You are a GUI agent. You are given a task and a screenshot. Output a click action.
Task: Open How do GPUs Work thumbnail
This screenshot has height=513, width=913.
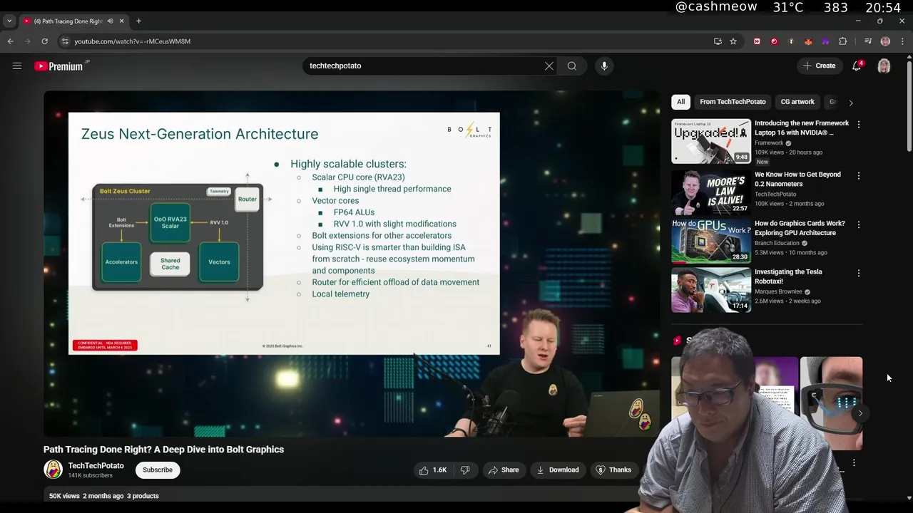(711, 241)
